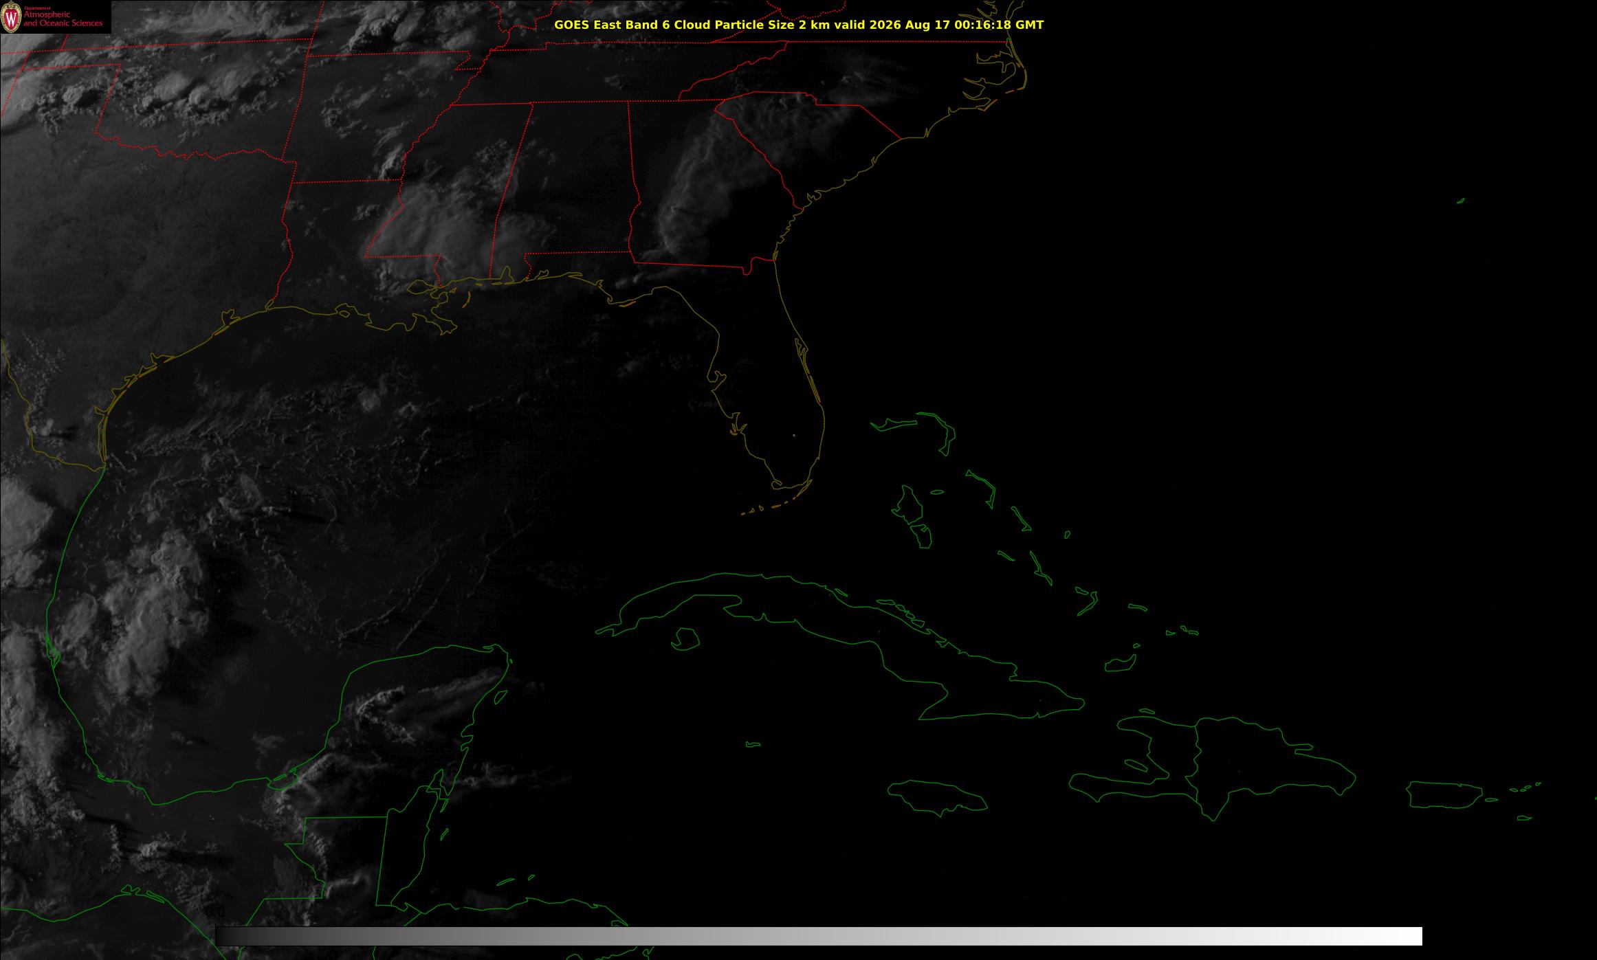Viewport: 1597px width, 960px height.
Task: Click the small bright dot in south Florida
Action: (x=794, y=435)
